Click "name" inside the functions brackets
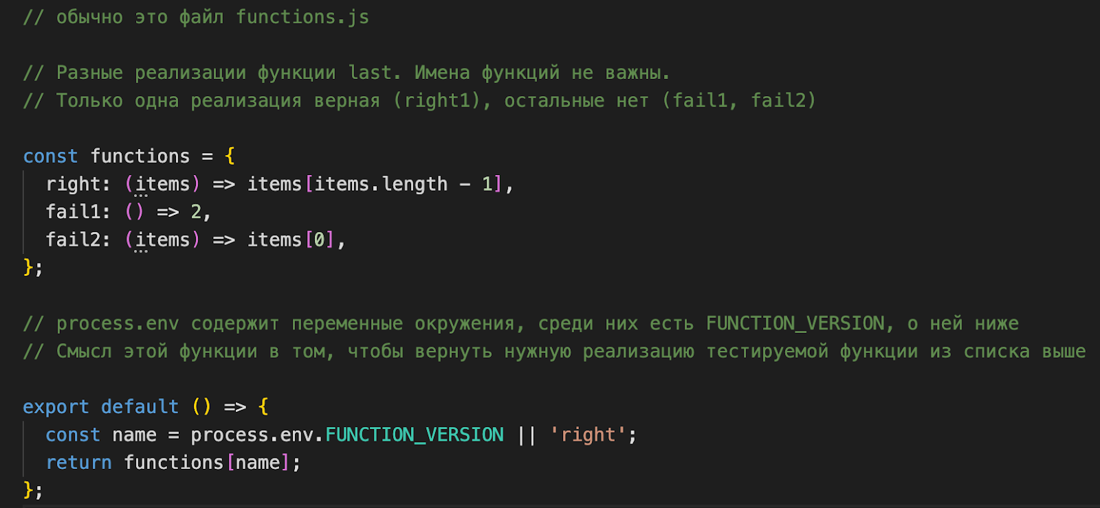The width and height of the screenshot is (1100, 508). [x=258, y=463]
